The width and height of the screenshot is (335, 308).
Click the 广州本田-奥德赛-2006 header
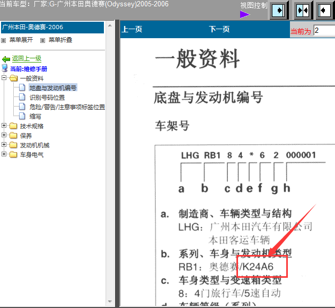52,27
